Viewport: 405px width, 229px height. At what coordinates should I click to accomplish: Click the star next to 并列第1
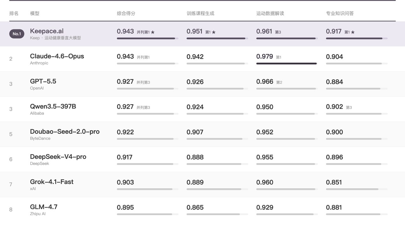click(x=153, y=32)
